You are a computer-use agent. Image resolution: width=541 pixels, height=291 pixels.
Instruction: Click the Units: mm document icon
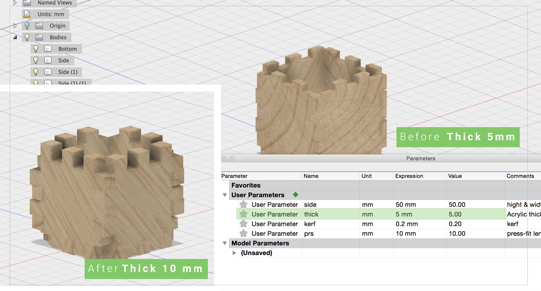(x=27, y=14)
